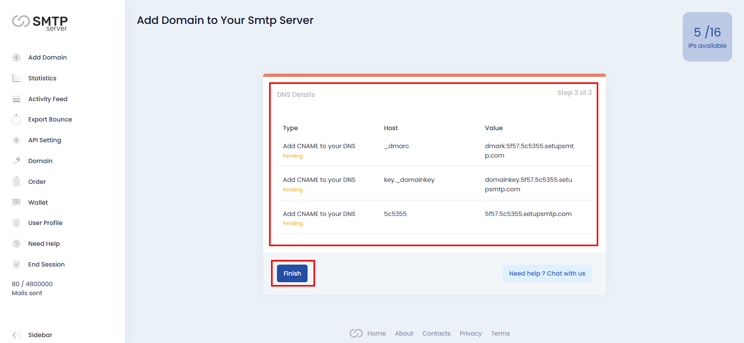Collapse the Sidebar using the arrow
The width and height of the screenshot is (744, 343).
pos(16,335)
